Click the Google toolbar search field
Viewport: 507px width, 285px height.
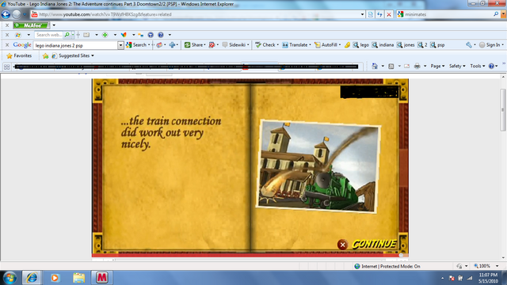click(x=75, y=45)
